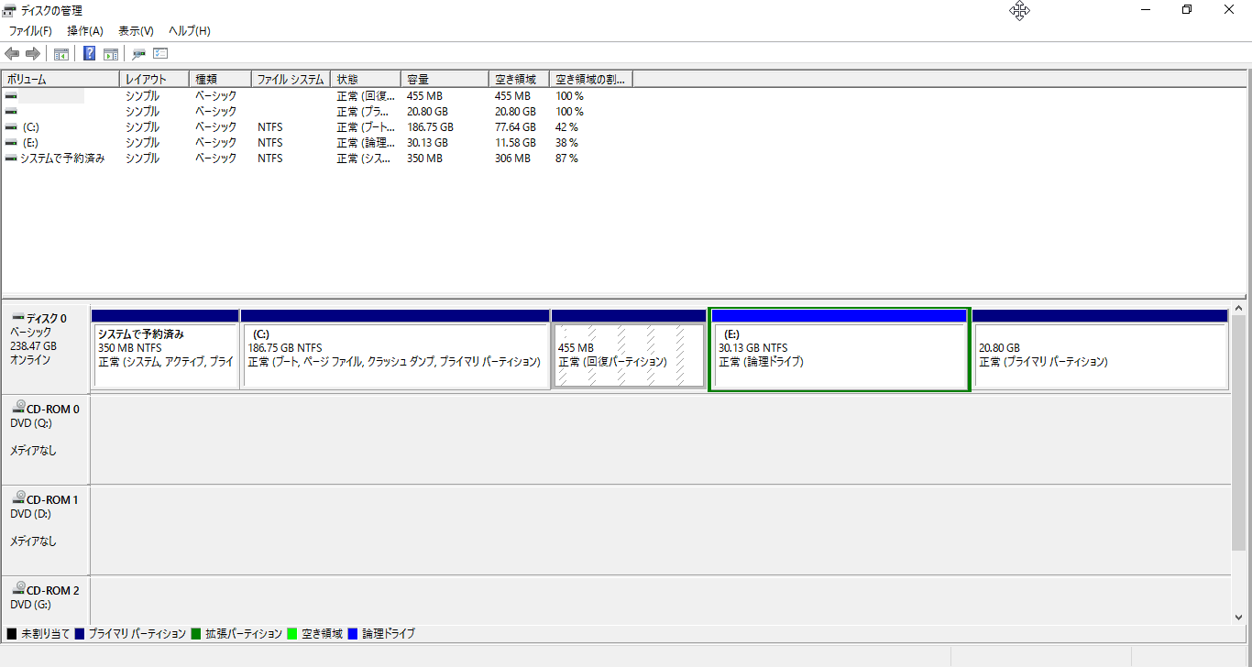Sort by the ボリューム column header
Image resolution: width=1252 pixels, height=667 pixels.
(x=60, y=80)
